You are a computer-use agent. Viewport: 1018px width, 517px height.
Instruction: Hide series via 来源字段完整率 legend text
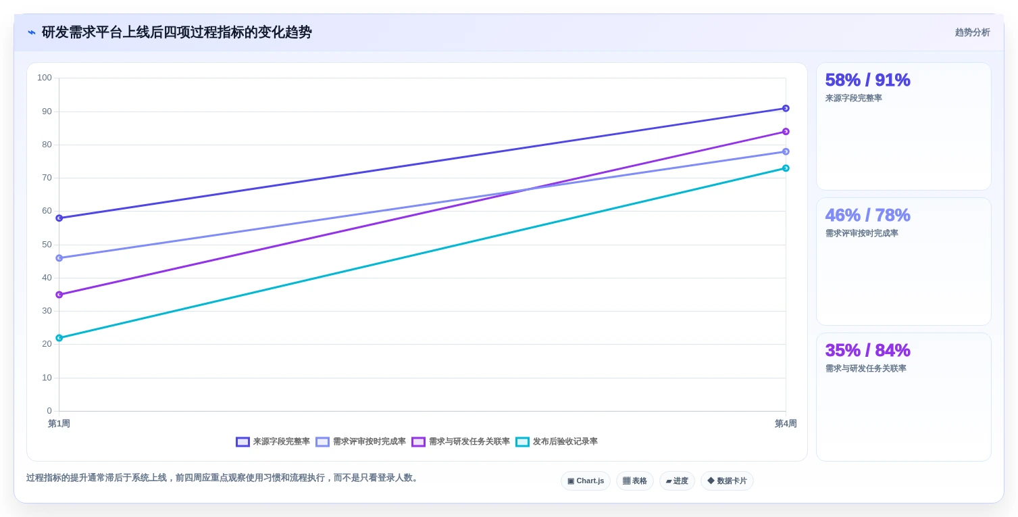(282, 442)
